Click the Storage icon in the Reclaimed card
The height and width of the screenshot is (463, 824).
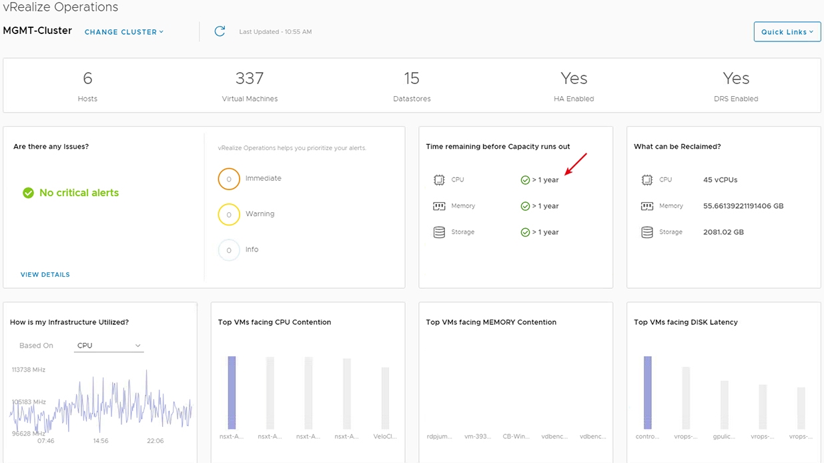(647, 232)
